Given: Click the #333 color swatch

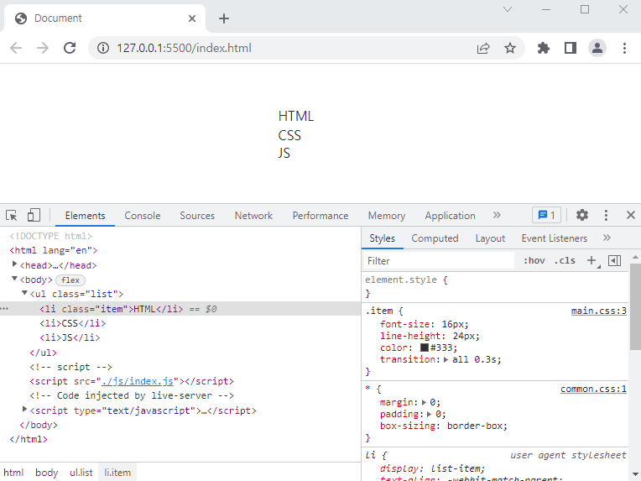Looking at the screenshot, I should [425, 348].
